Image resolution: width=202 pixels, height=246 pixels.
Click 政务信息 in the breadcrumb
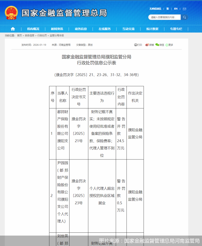tap(30, 35)
